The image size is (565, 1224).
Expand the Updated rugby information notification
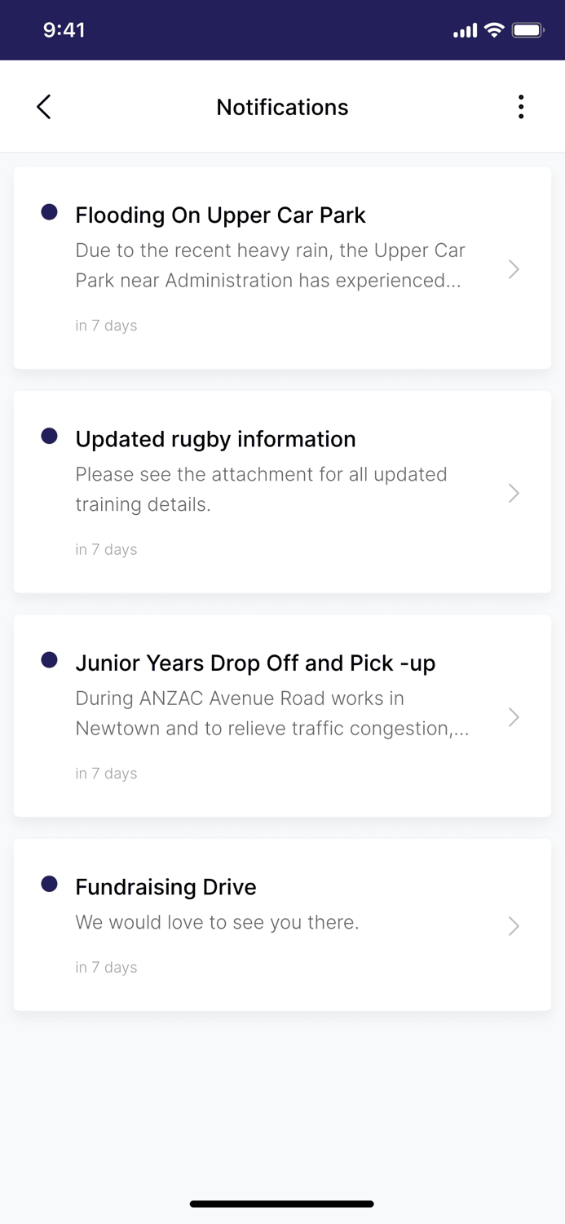514,493
